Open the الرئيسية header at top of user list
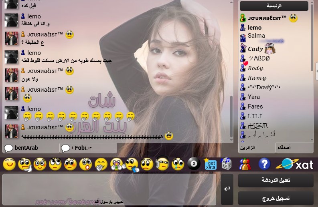 (274, 6)
